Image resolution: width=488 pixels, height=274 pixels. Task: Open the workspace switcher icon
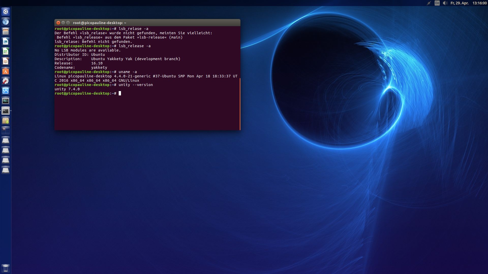tap(6, 130)
